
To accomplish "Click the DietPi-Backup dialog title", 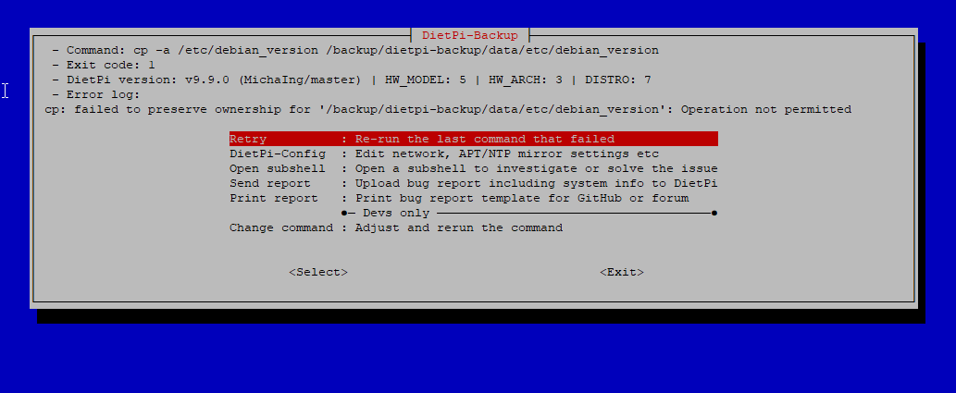I will 470,35.
